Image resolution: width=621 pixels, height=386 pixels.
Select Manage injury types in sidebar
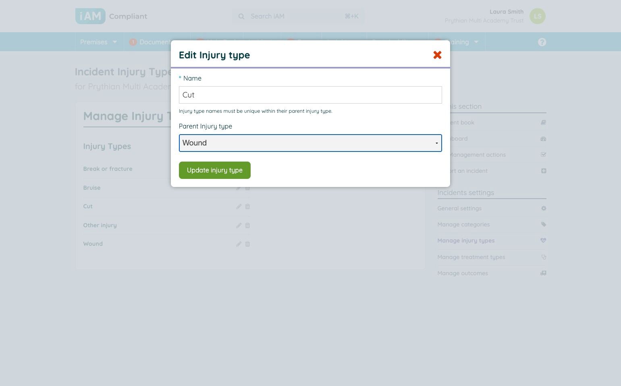pos(466,241)
